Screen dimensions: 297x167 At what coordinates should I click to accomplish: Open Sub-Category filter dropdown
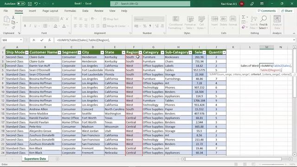click(x=190, y=52)
